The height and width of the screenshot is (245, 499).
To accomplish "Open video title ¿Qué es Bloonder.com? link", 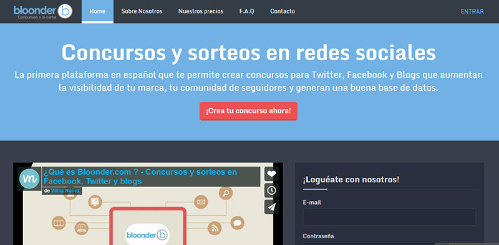I will [x=140, y=177].
